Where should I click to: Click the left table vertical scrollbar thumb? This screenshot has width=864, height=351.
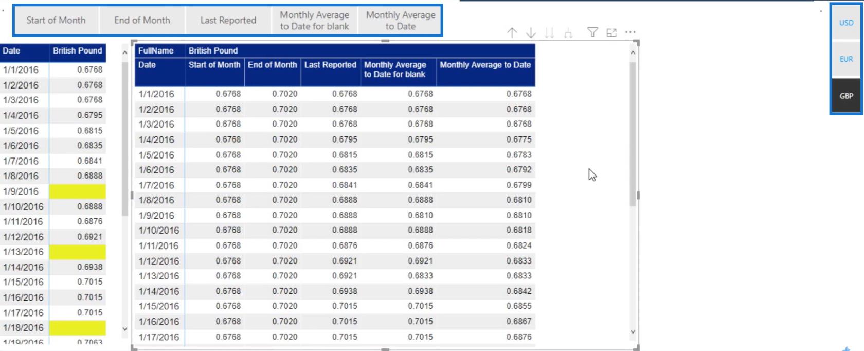click(124, 139)
